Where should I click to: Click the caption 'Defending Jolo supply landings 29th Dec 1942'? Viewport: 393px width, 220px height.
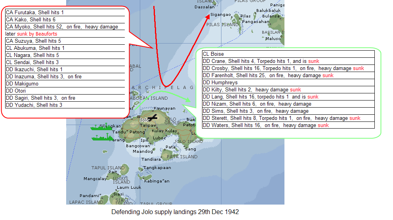click(x=175, y=212)
